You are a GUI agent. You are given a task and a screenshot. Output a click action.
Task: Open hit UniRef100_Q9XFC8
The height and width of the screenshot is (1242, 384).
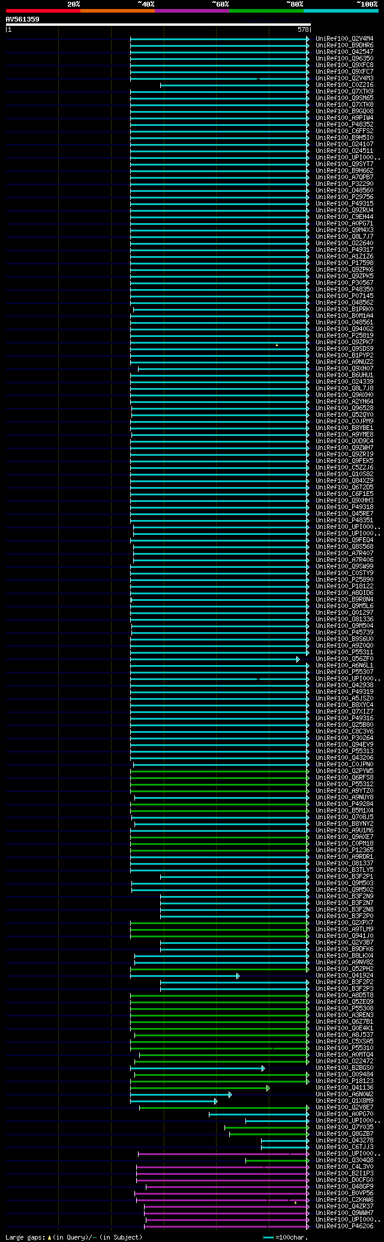(344, 65)
